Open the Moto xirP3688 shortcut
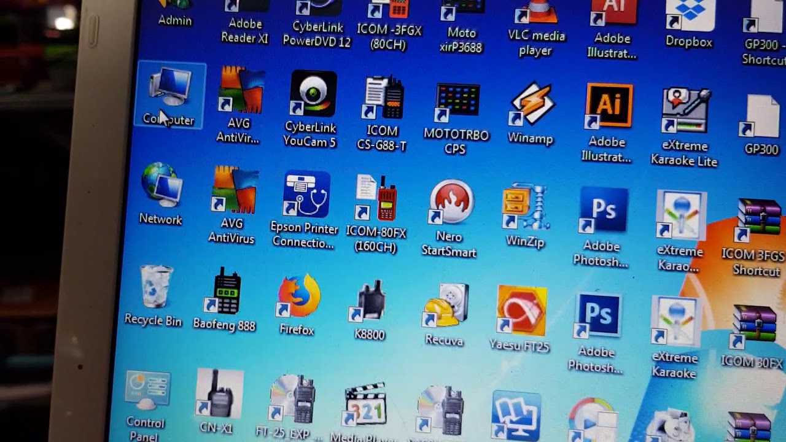 click(462, 27)
